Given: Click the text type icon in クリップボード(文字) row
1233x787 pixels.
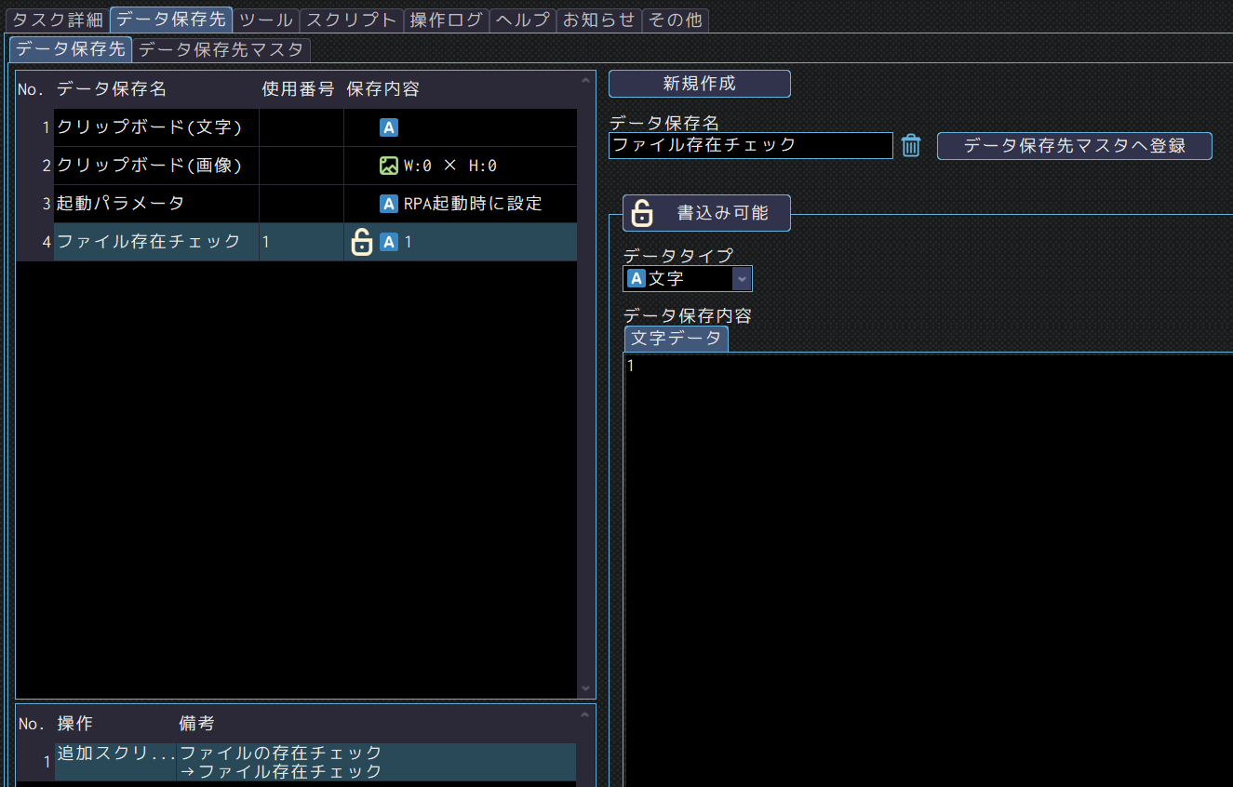Looking at the screenshot, I should pyautogui.click(x=389, y=127).
